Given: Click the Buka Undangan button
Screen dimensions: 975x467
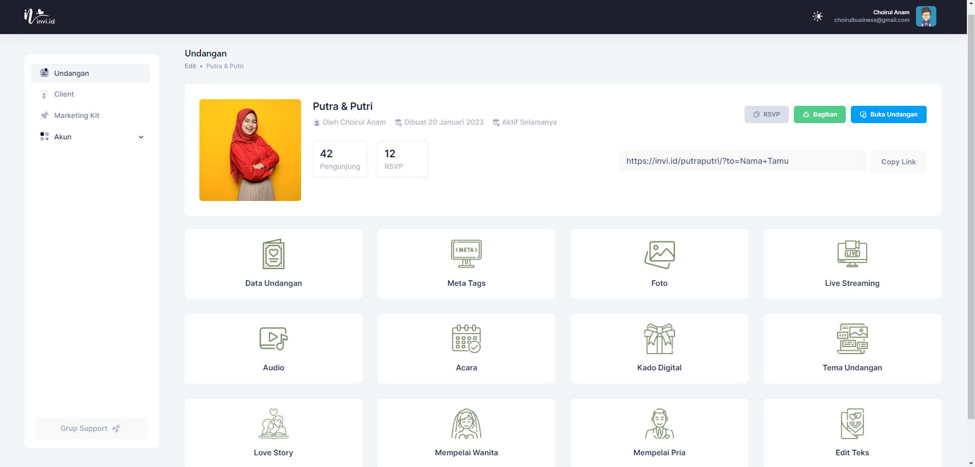Looking at the screenshot, I should pyautogui.click(x=889, y=114).
